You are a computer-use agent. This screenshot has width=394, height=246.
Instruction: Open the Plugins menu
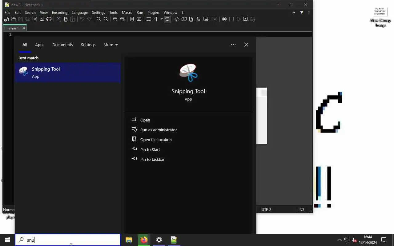coord(153,13)
